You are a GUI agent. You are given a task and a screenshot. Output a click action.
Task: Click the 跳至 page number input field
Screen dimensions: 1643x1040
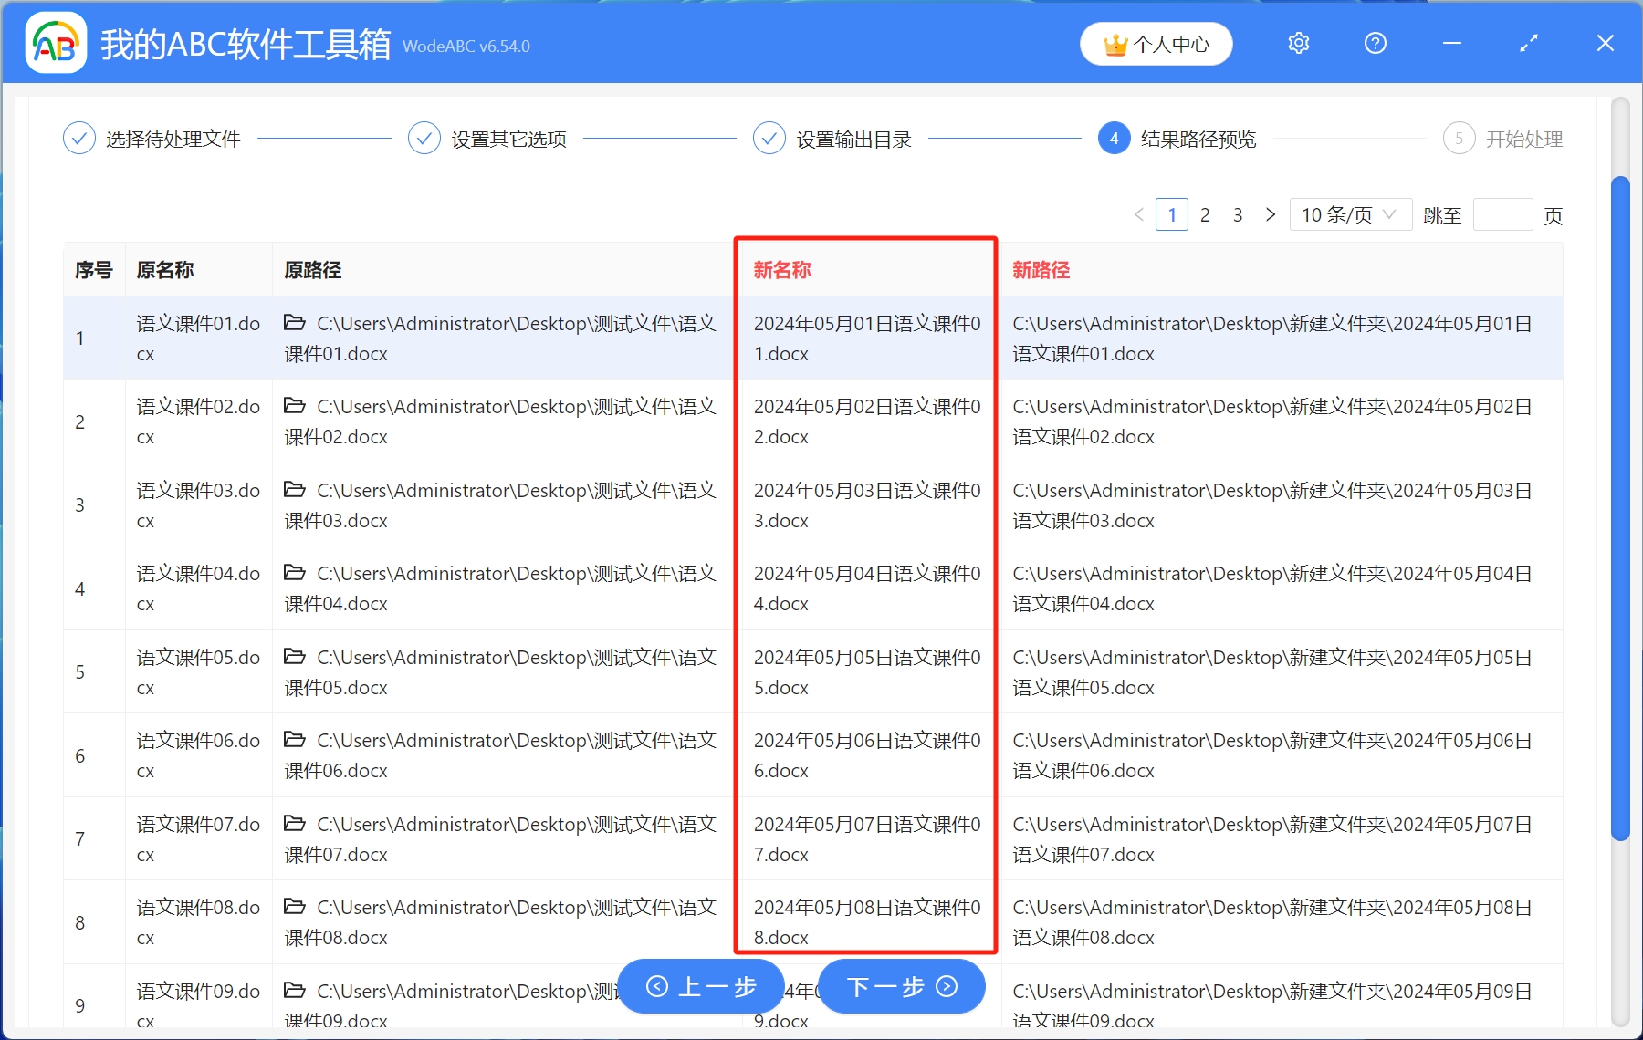coord(1503,214)
